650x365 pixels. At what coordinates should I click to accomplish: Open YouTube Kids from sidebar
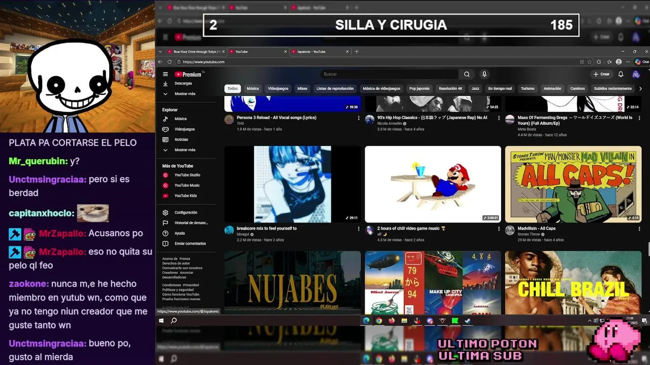pyautogui.click(x=185, y=196)
